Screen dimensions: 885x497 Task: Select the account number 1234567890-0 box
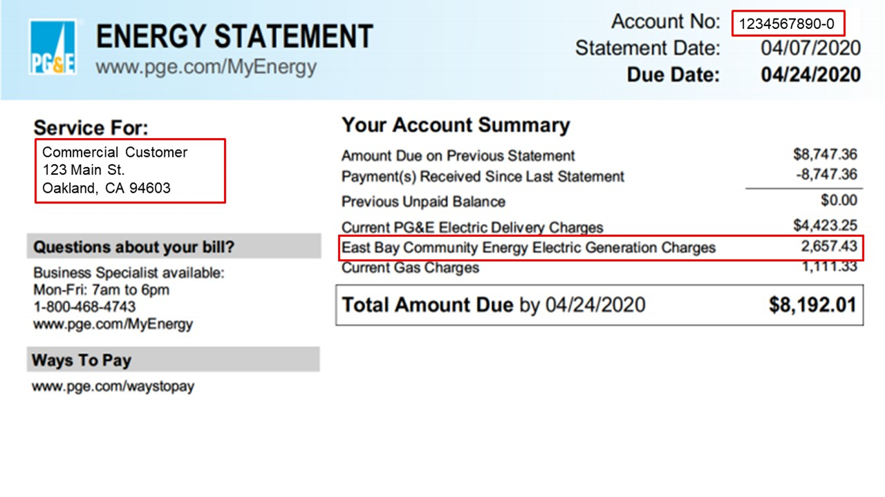[x=789, y=24]
